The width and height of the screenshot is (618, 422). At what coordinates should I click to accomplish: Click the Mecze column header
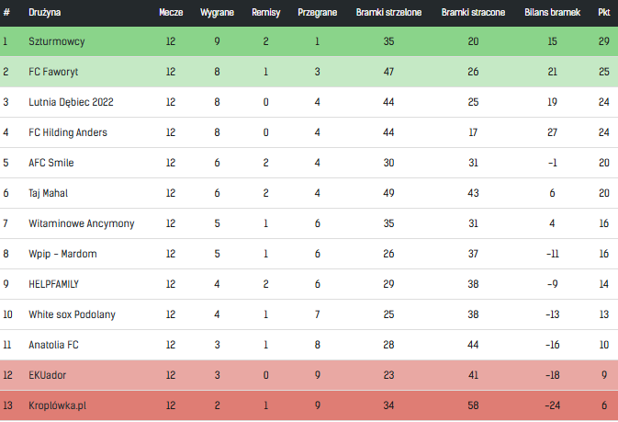(171, 12)
